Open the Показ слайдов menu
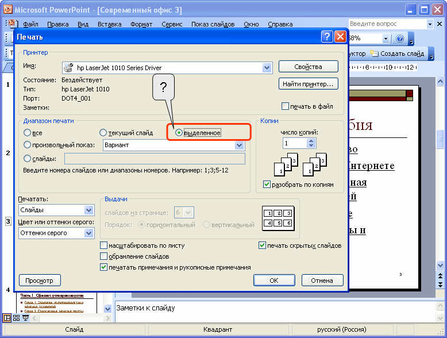Viewport: 447px width, 338px height. tap(213, 24)
